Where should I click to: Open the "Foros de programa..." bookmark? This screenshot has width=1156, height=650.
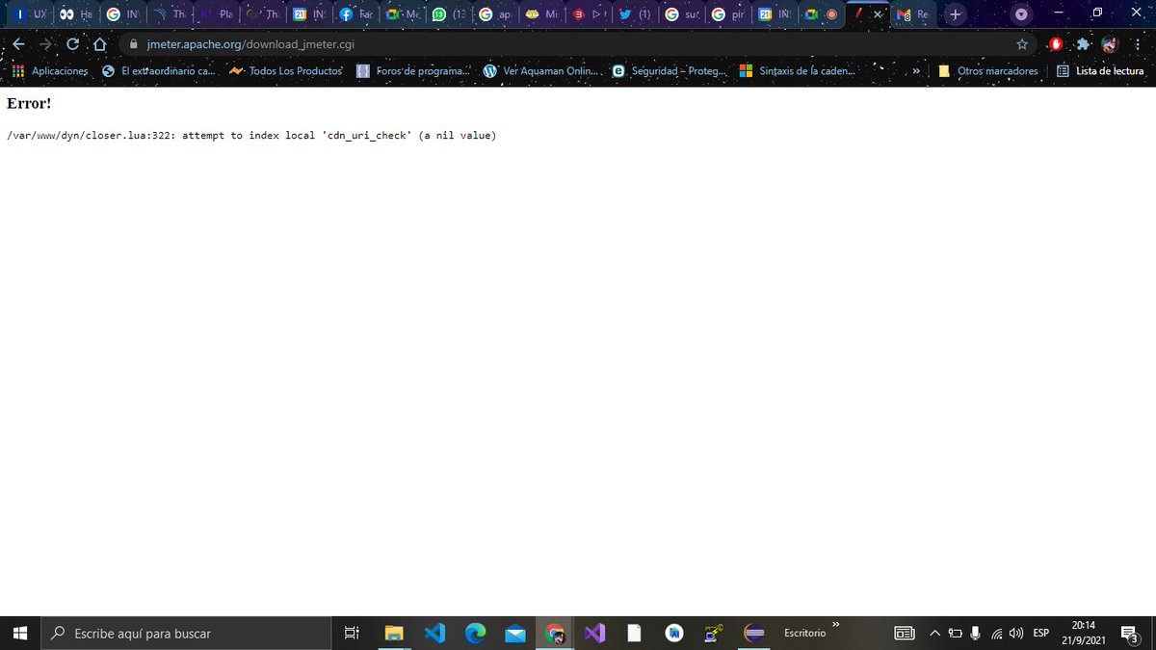(x=413, y=71)
